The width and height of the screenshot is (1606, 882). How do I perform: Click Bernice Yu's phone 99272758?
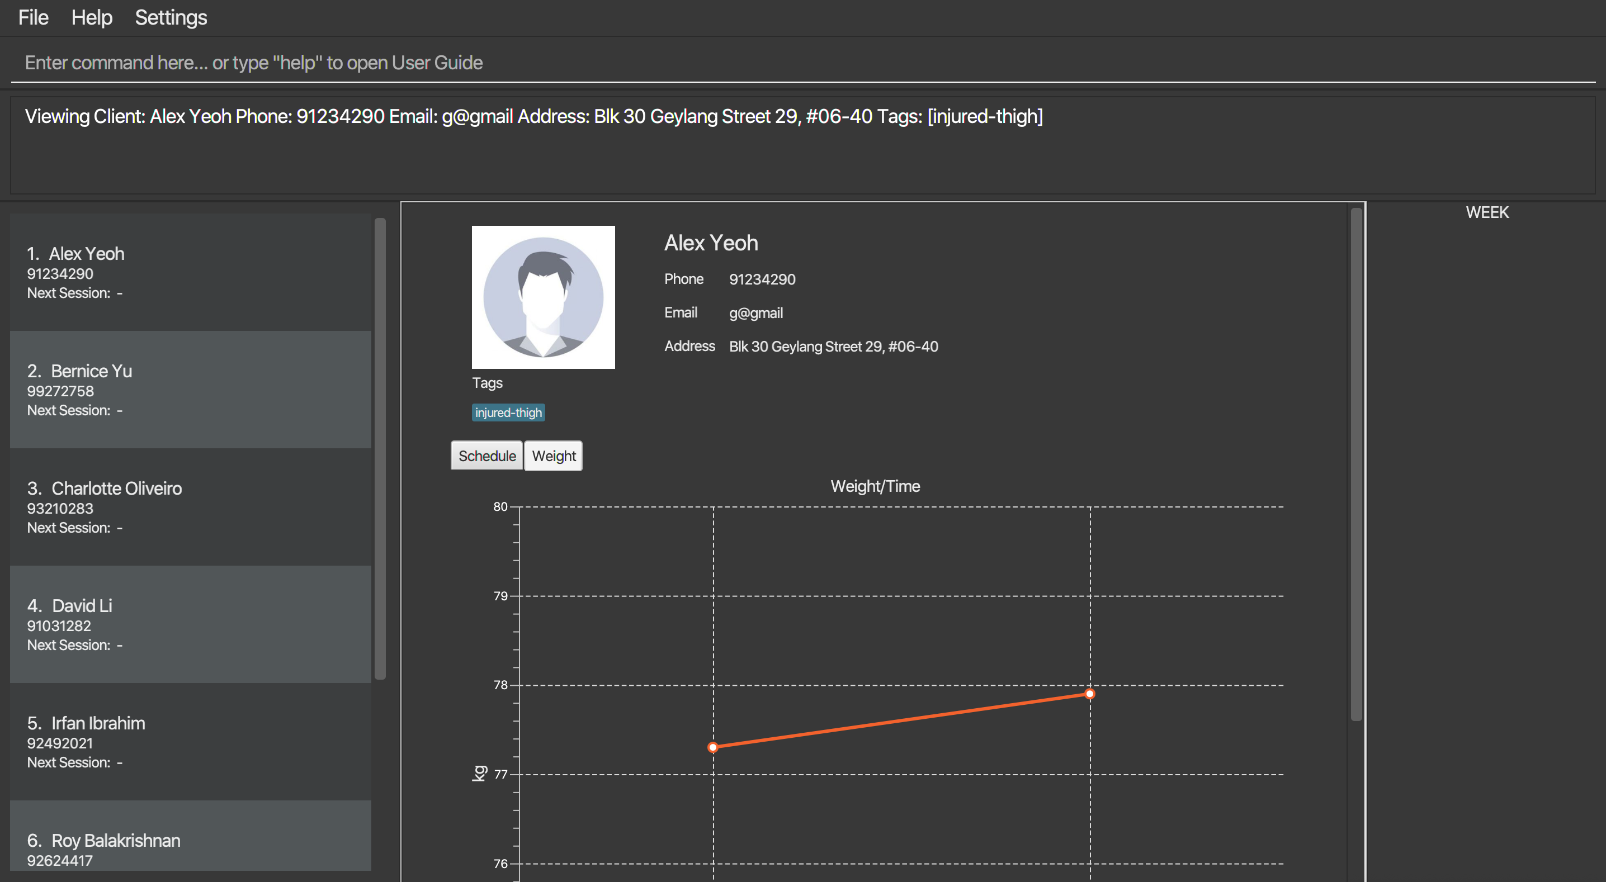coord(60,391)
